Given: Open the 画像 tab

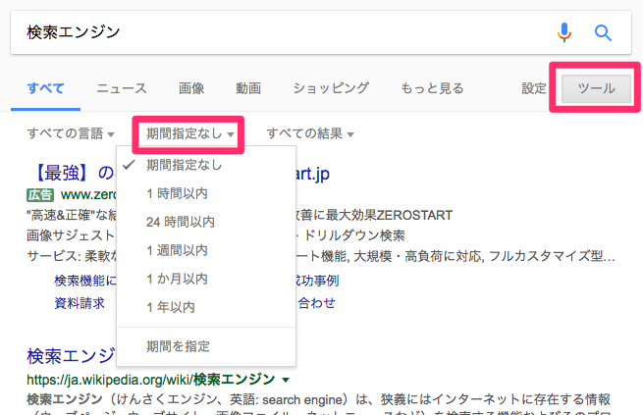Looking at the screenshot, I should pos(191,88).
